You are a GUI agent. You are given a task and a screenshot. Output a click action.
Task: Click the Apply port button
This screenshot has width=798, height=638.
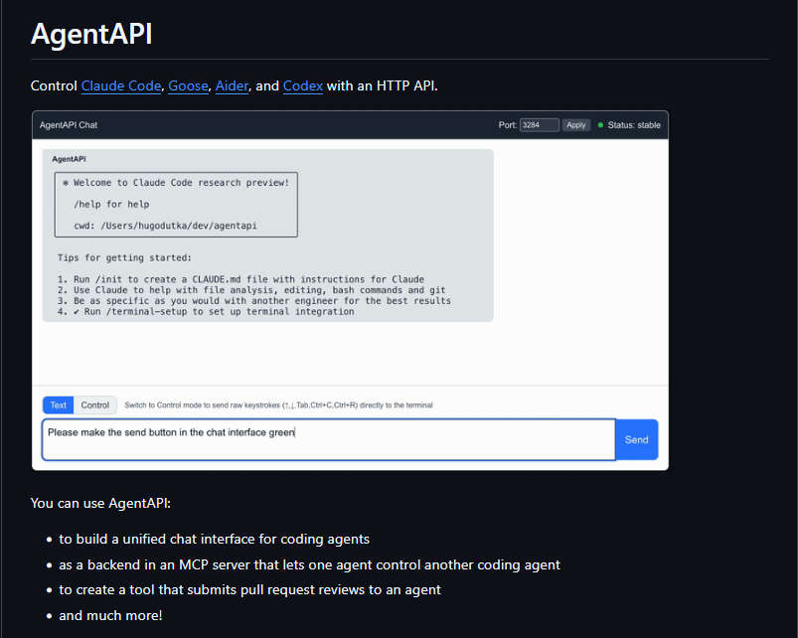click(576, 125)
